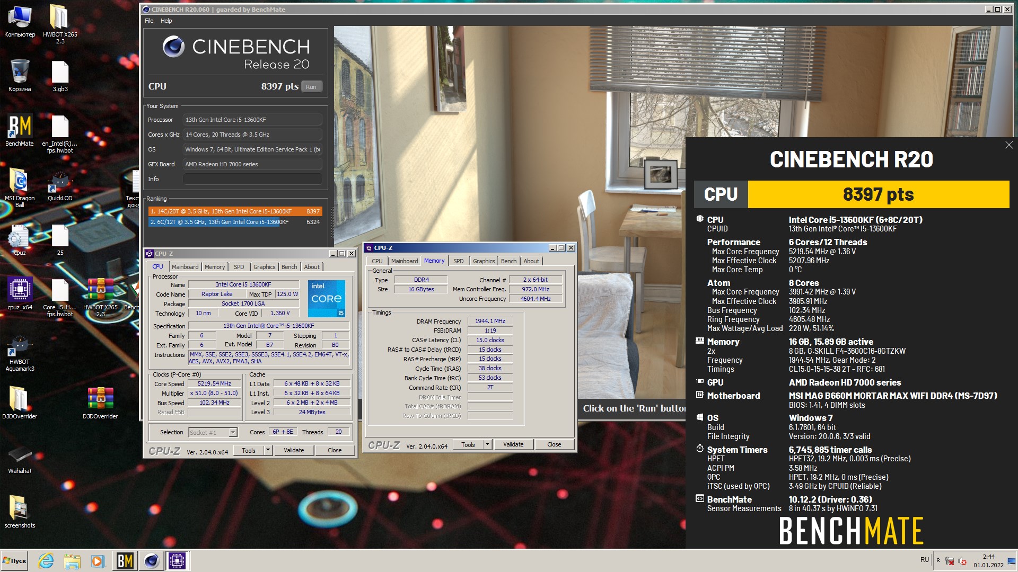
Task: Open the Компьютер desktop icon
Action: pyautogui.click(x=20, y=21)
